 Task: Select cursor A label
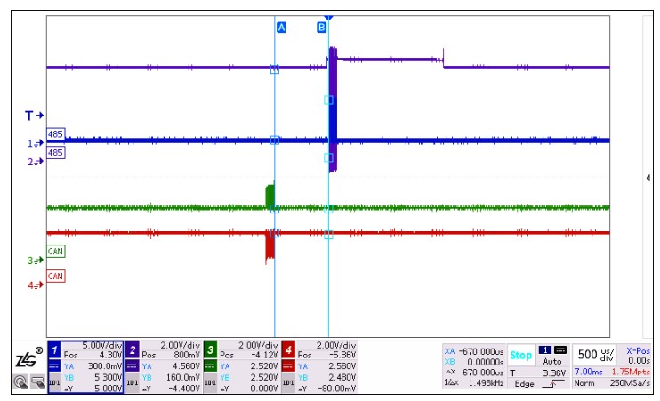point(282,28)
